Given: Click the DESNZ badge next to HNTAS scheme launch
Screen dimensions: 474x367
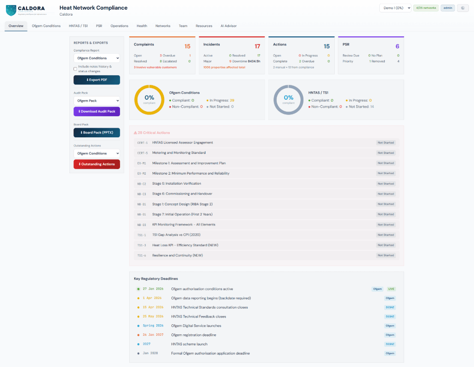Looking at the screenshot, I should click(x=389, y=344).
